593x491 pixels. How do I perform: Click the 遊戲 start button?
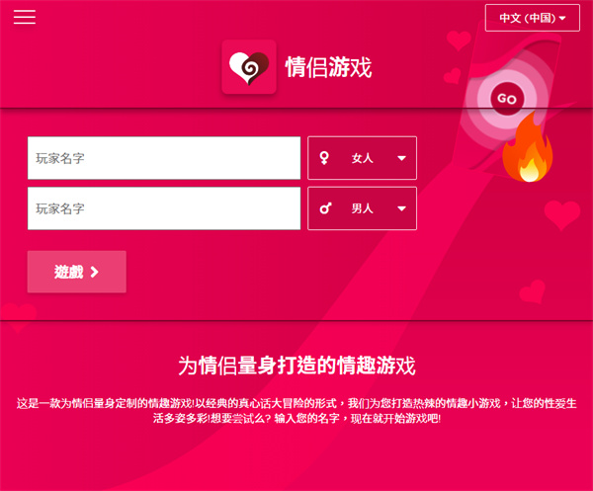[77, 272]
